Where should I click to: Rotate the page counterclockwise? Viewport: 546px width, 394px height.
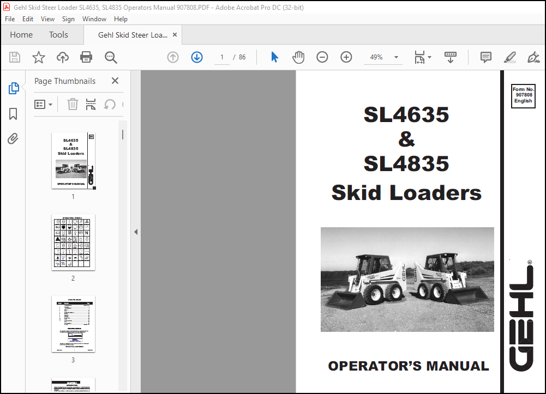110,104
